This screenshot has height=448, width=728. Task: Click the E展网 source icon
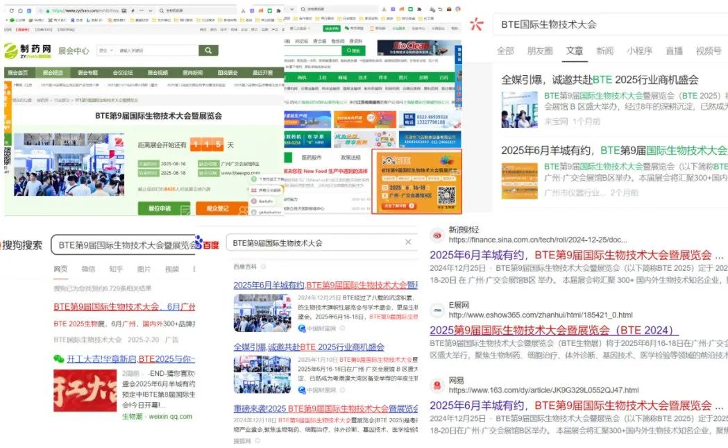click(437, 310)
